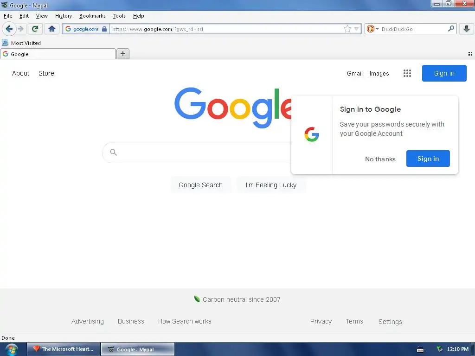475x356 pixels.
Task: Click Carbon neutral since 2007 link
Action: point(241,299)
